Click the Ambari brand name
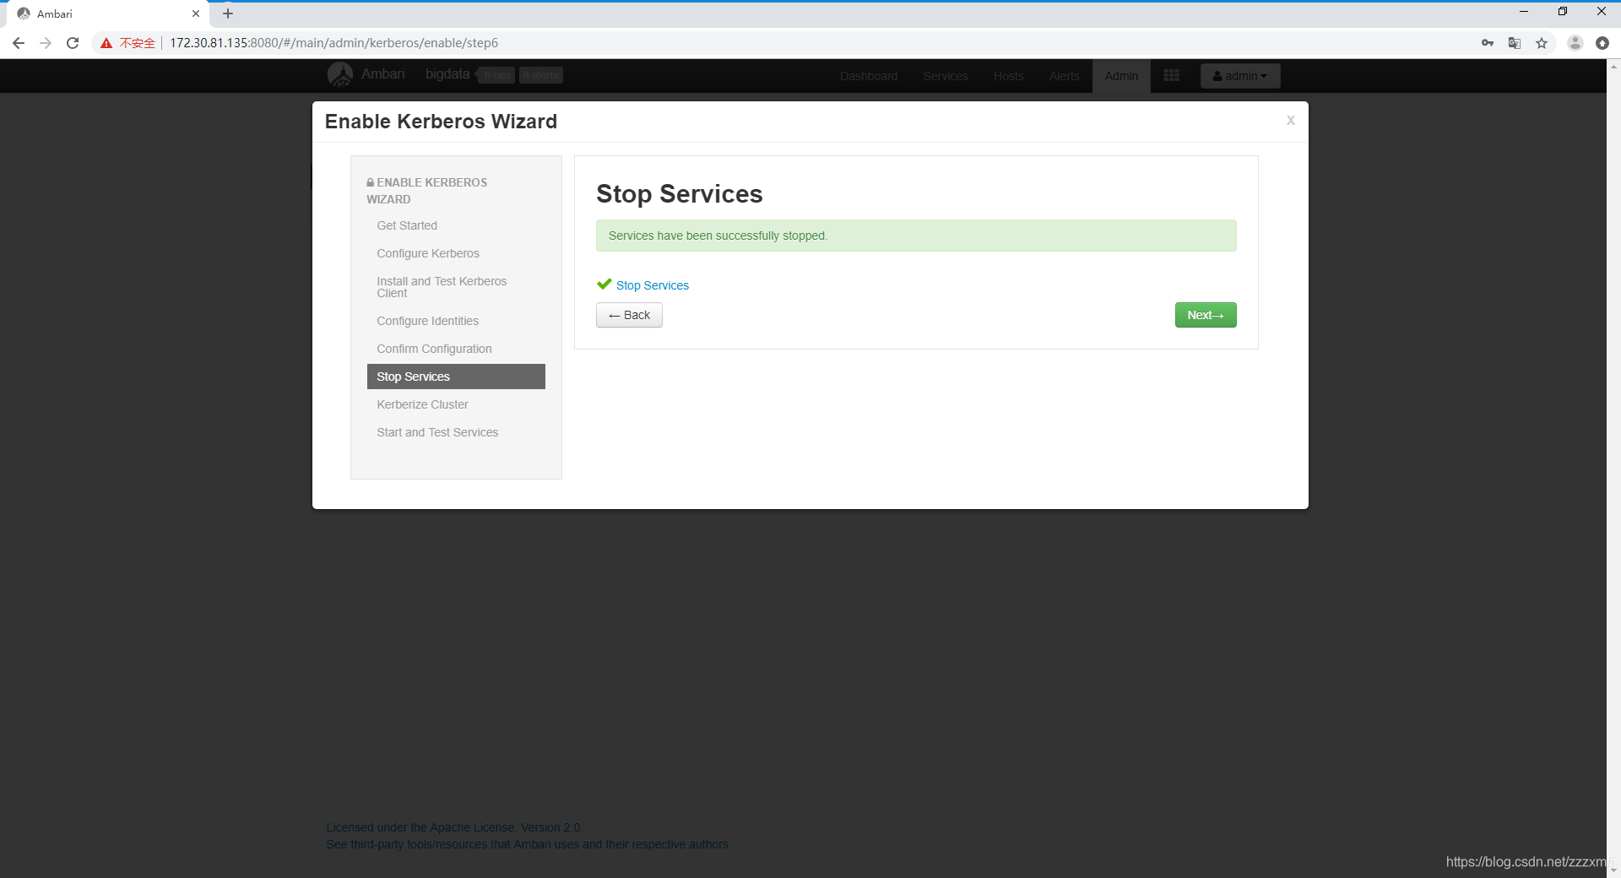Viewport: 1621px width, 878px height. pyautogui.click(x=383, y=74)
